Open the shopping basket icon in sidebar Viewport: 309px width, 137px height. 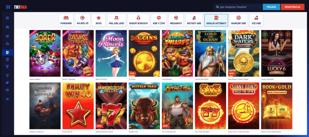(x=7, y=90)
